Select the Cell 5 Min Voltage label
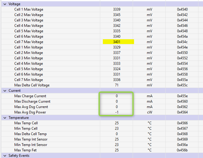This screenshot has height=158, width=203. click(x=29, y=69)
